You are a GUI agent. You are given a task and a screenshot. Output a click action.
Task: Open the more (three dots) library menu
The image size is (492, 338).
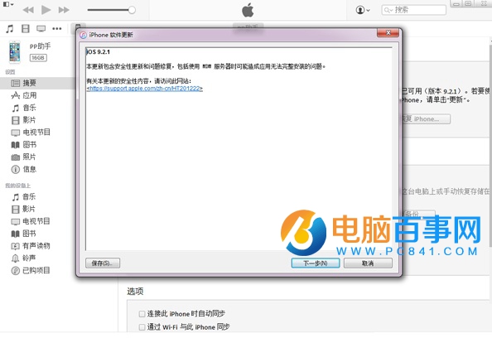(x=57, y=29)
